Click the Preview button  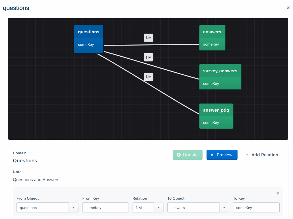[x=222, y=155]
